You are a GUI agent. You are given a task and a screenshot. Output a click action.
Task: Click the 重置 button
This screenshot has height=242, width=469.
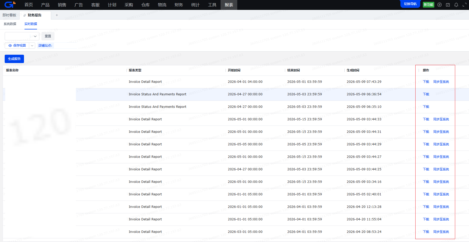point(48,36)
